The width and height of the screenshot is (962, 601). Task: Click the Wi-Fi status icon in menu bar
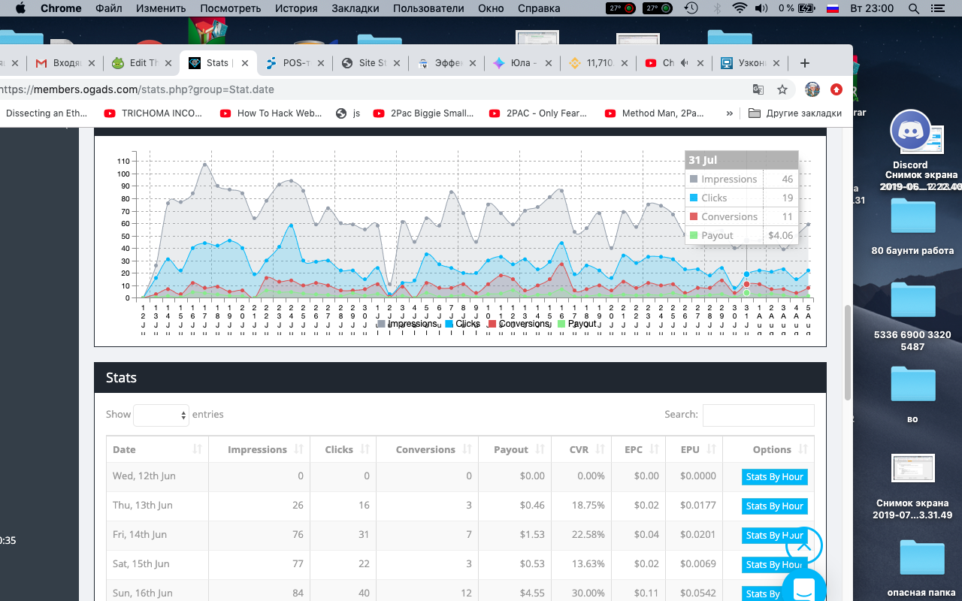pyautogui.click(x=740, y=8)
